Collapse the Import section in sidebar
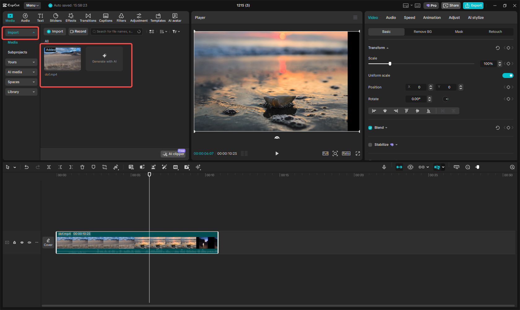520x310 pixels. coord(21,32)
